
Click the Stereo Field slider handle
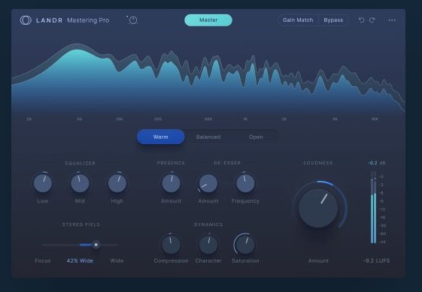[x=96, y=245]
